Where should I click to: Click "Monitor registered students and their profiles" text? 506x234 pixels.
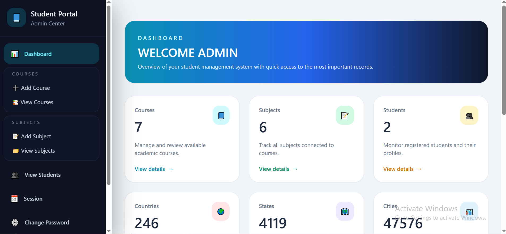[x=429, y=149]
